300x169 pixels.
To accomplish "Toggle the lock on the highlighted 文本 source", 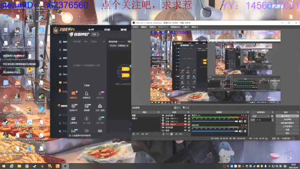I will pyautogui.click(x=189, y=124).
